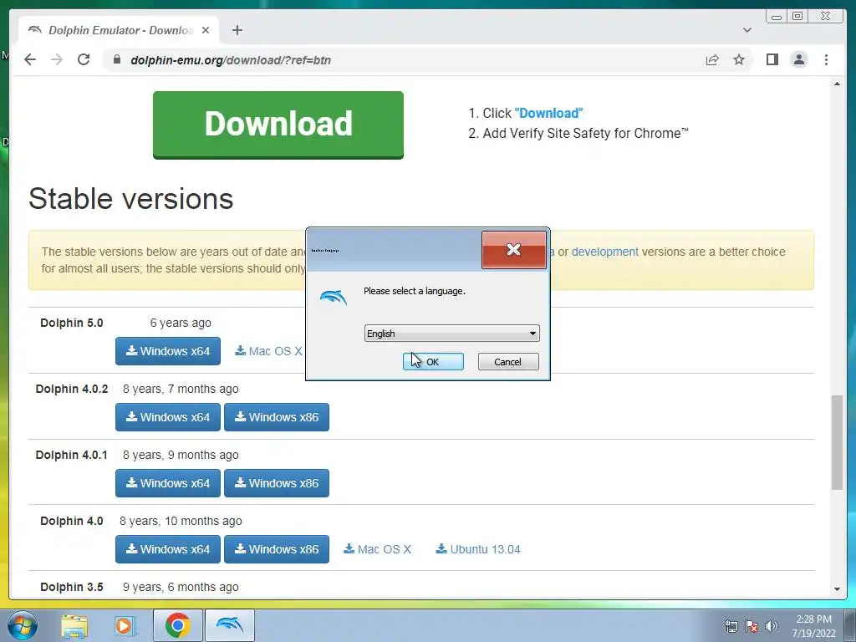Viewport: 856px width, 642px height.
Task: Close the Dolphin Emulator tab
Action: (206, 30)
